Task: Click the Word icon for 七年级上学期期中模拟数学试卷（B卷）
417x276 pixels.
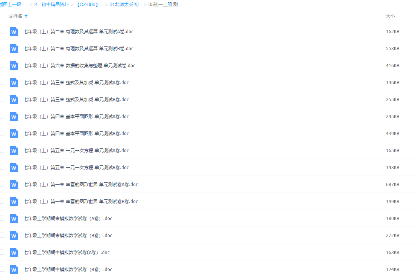Action: click(14, 269)
